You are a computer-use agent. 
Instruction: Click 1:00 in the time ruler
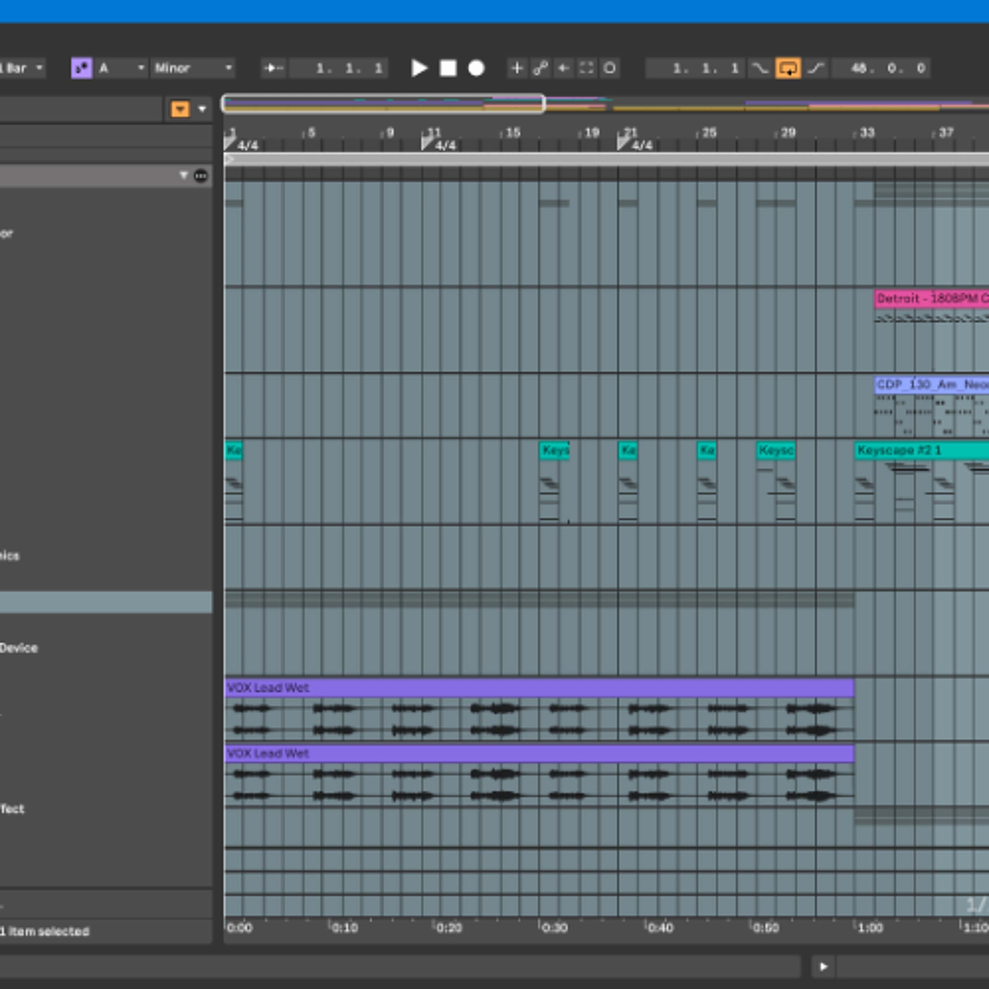pos(870,928)
